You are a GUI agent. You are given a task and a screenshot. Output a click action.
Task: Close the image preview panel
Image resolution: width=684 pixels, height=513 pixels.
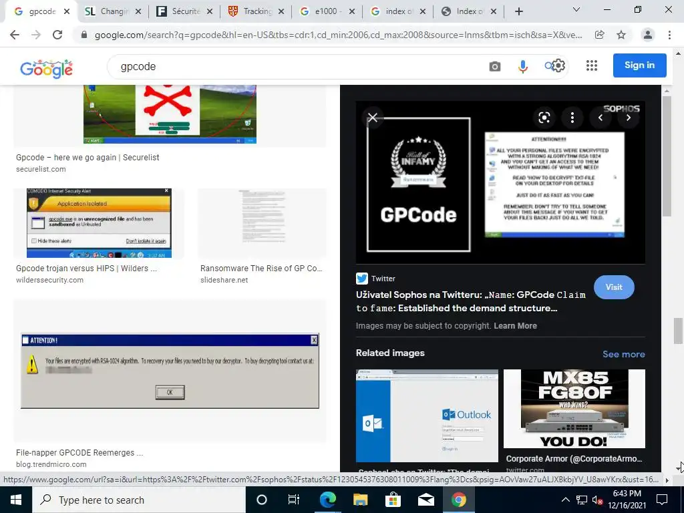373,118
